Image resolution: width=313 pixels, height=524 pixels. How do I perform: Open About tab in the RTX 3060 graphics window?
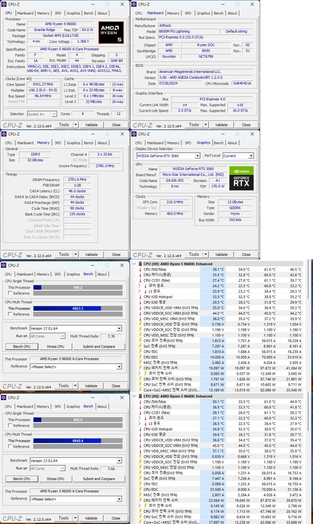(x=232, y=143)
